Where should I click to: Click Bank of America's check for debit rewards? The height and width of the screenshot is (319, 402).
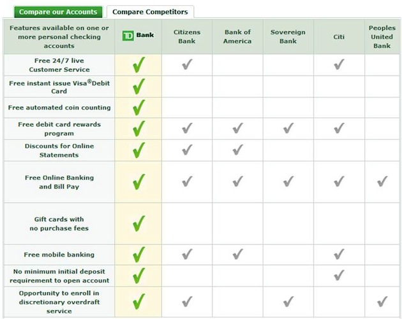pos(237,129)
